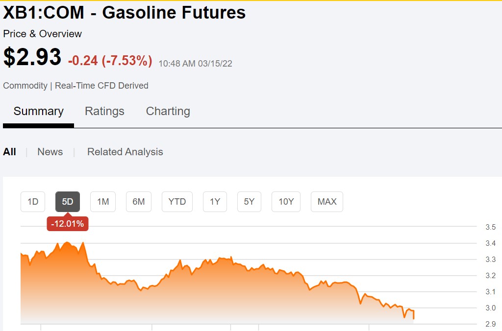Show Related Analysis articles
This screenshot has height=331, width=502.
click(x=125, y=152)
